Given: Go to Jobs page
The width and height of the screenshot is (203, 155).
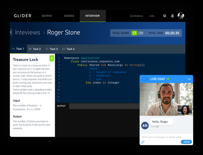Looking at the screenshot, I should pos(152,16).
